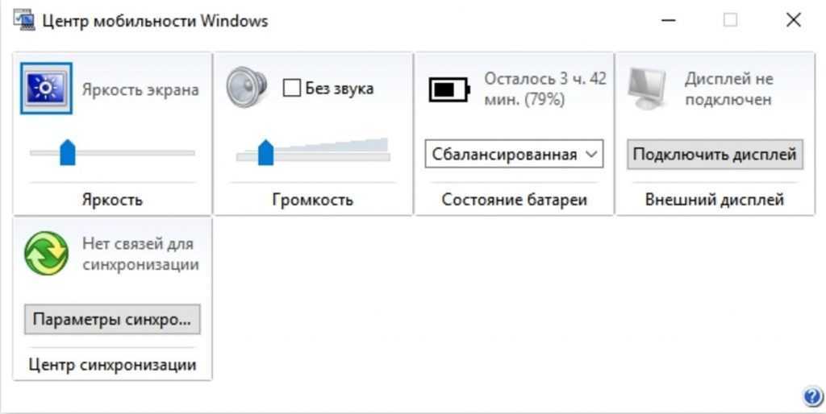Close the Mobility Center window
Viewport: 826px width, 414px height.
[x=793, y=21]
